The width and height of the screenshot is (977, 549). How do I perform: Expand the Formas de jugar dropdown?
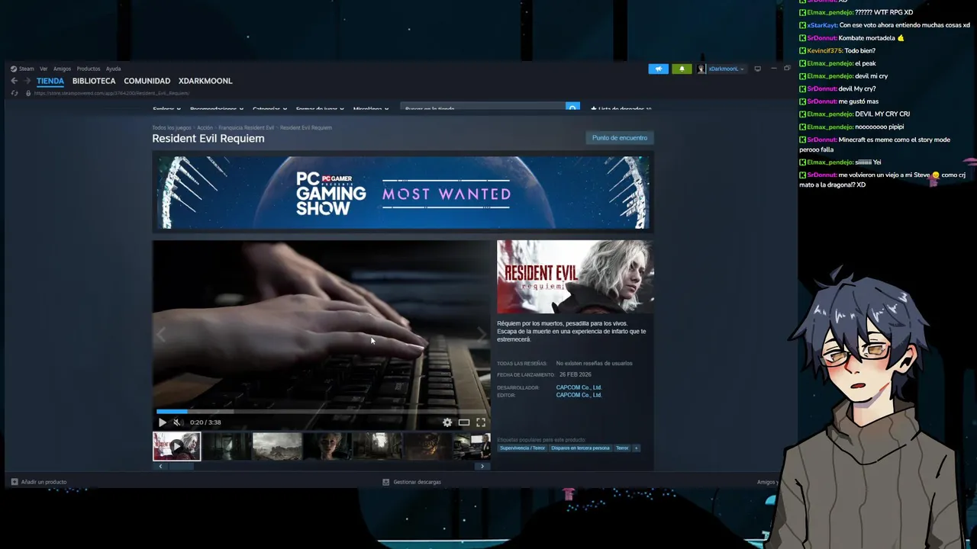[320, 109]
